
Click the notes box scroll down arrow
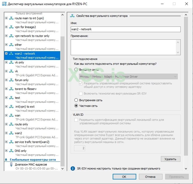pyautogui.click(x=178, y=52)
